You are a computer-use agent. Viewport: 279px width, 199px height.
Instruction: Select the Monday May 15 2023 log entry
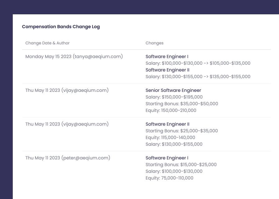(x=73, y=56)
